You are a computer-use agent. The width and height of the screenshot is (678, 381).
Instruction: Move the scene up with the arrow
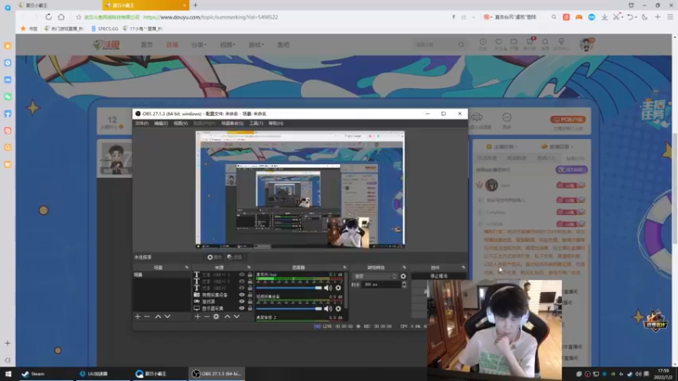tap(158, 317)
